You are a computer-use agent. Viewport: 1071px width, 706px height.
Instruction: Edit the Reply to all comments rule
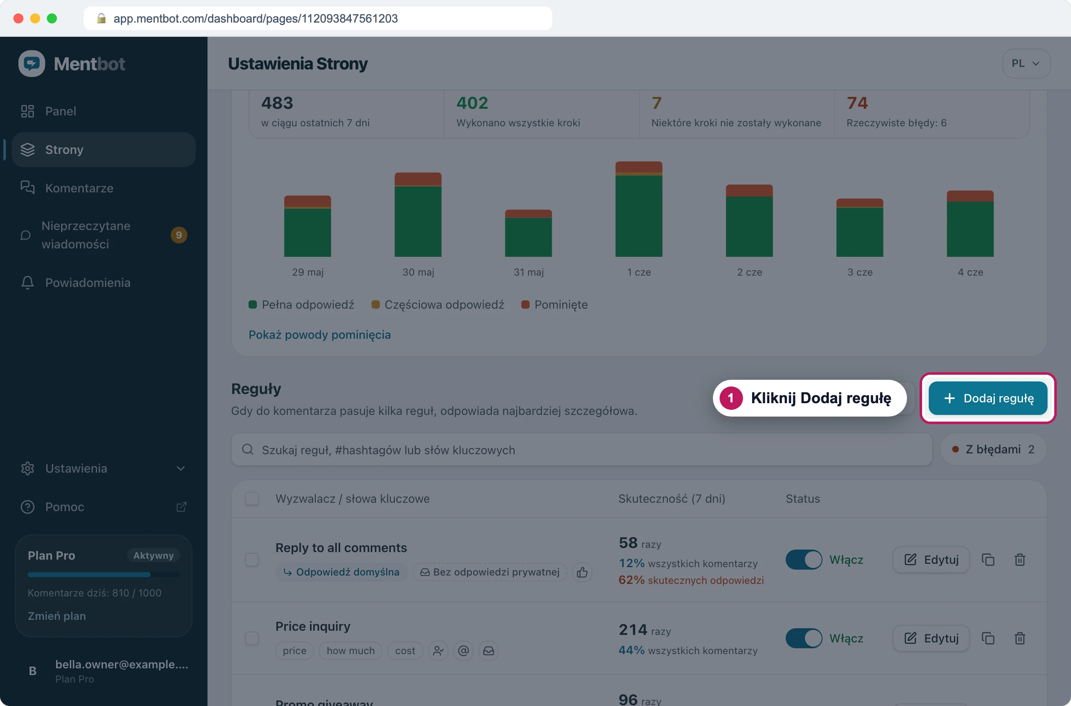pyautogui.click(x=931, y=560)
